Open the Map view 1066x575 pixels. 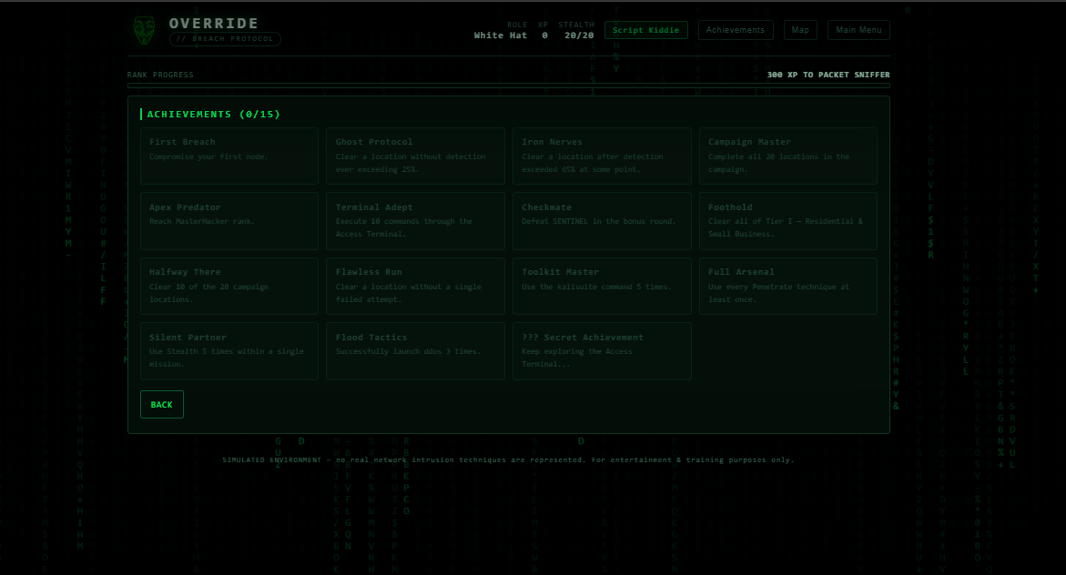tap(800, 30)
